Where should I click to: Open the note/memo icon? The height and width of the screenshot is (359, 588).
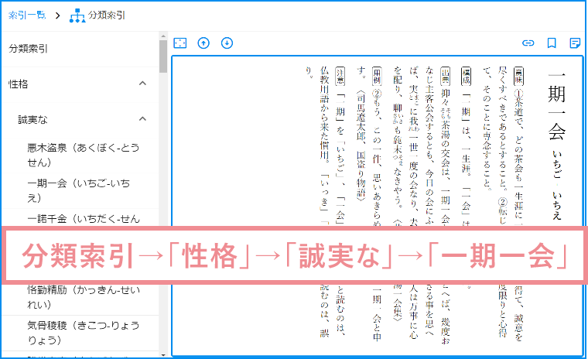pos(575,43)
